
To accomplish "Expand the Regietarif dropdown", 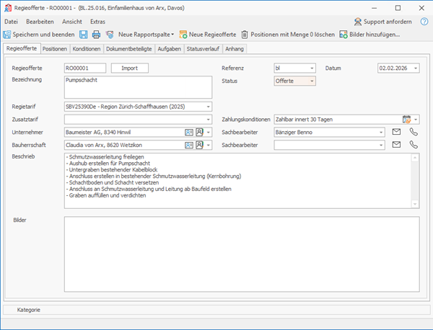I will (209, 107).
